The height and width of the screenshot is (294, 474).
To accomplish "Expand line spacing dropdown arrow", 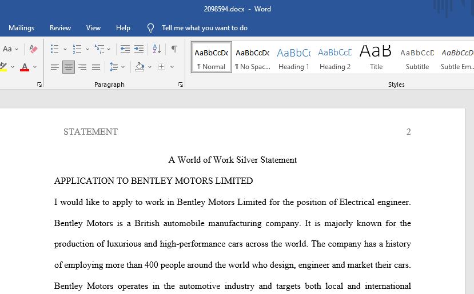I will click(x=123, y=67).
